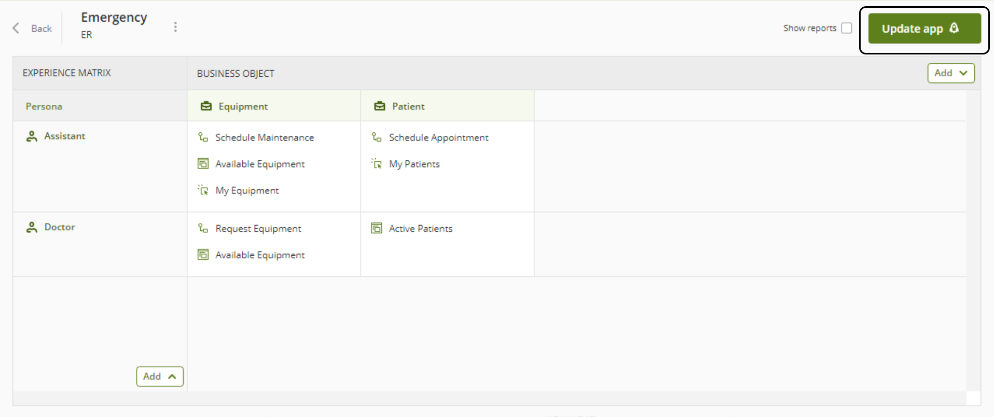Click the Emergency app title
Image resolution: width=994 pixels, height=417 pixels.
tap(114, 18)
